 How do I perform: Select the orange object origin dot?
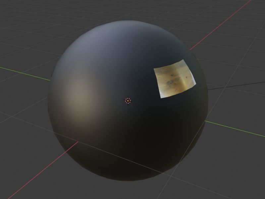(x=129, y=100)
